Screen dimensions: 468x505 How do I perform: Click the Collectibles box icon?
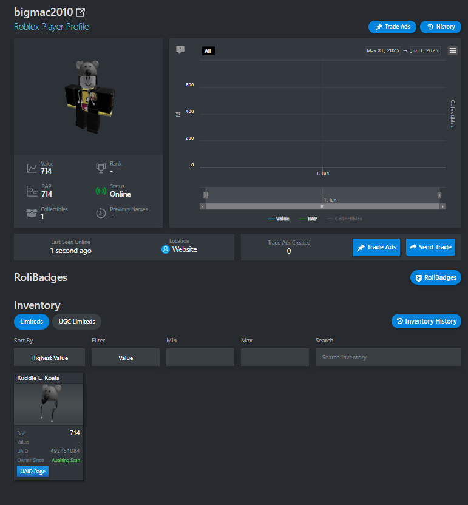[32, 213]
